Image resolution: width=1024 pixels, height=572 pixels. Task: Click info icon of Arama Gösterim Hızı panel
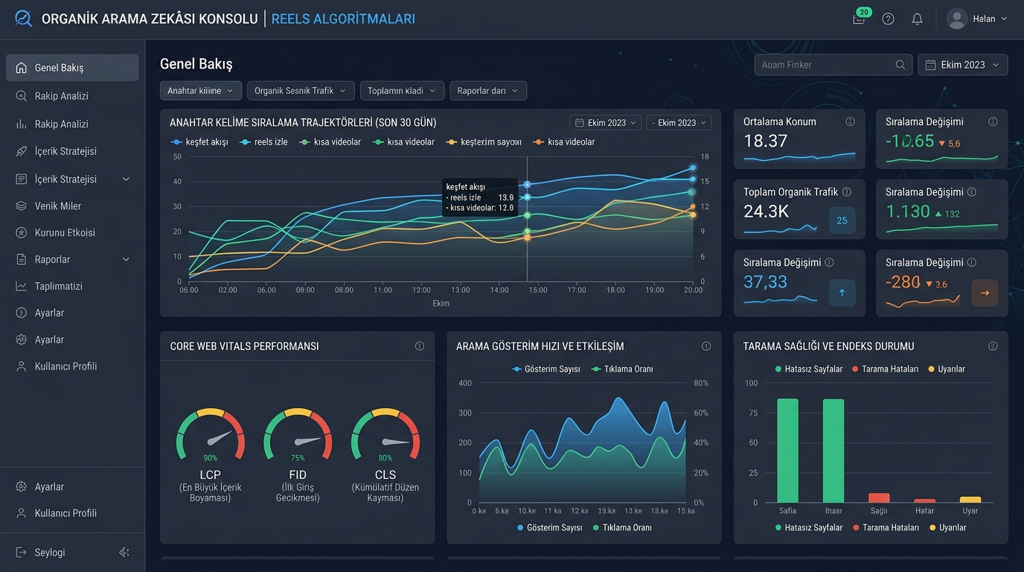click(706, 346)
